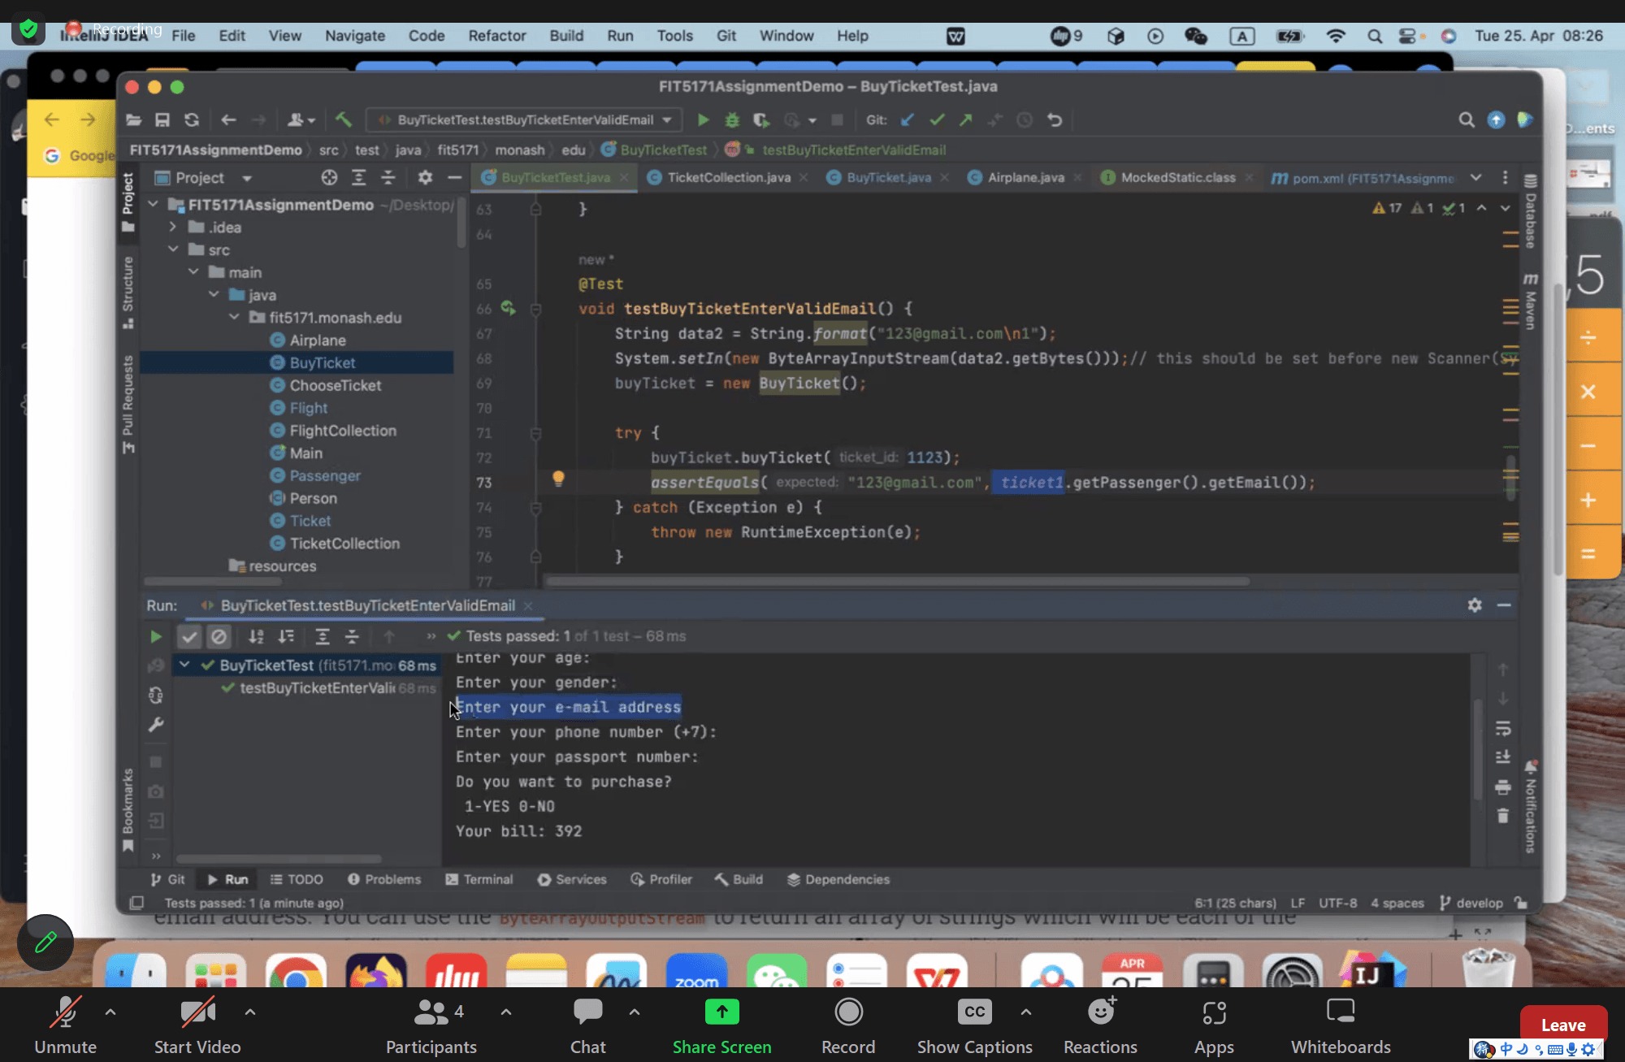
Task: Click run gutter icon at line 66
Action: (x=508, y=308)
